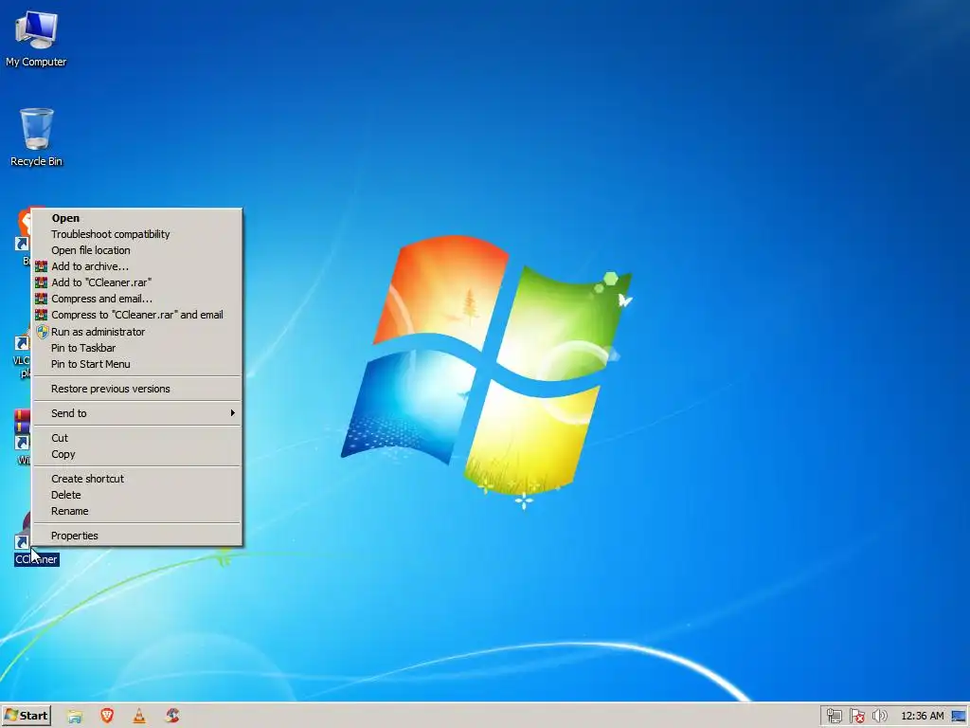Viewport: 970px width, 728px height.
Task: Select Run as administrator
Action: pos(136,332)
